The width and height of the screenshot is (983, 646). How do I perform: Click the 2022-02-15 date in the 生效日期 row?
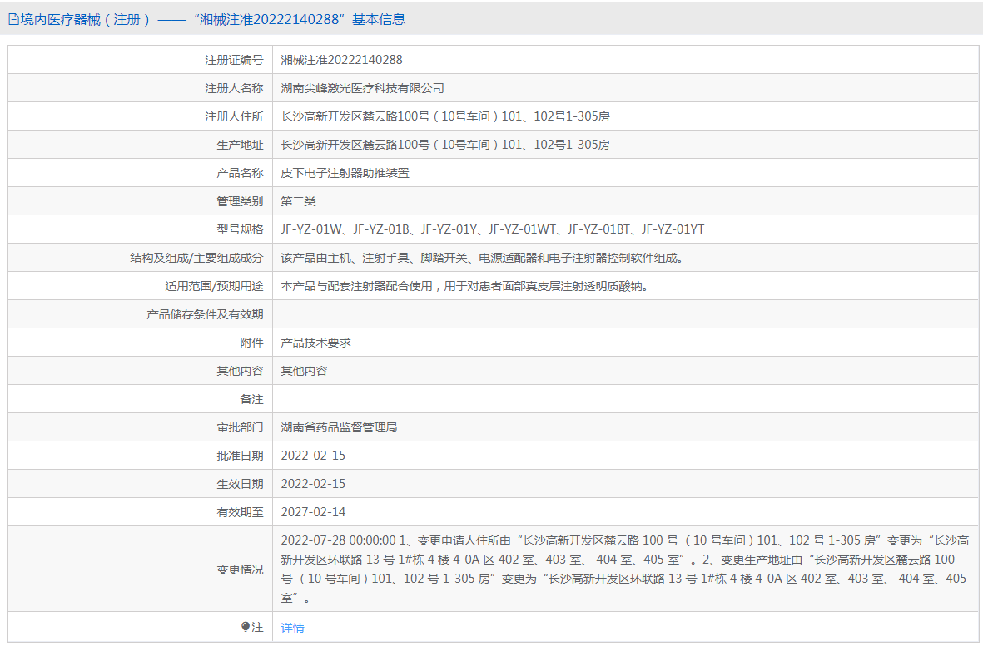click(x=314, y=484)
